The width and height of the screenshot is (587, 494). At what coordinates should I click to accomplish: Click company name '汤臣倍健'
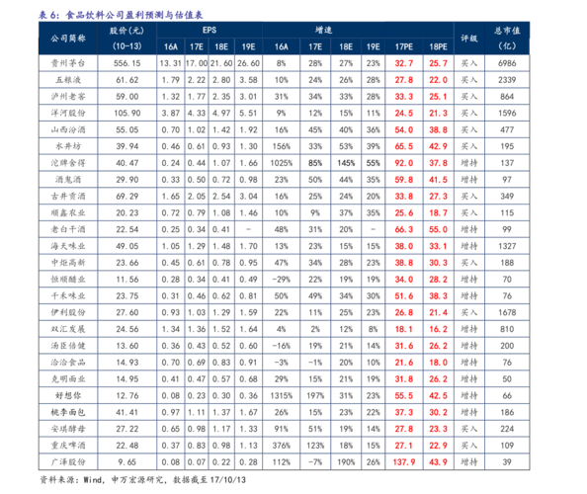tap(68, 346)
